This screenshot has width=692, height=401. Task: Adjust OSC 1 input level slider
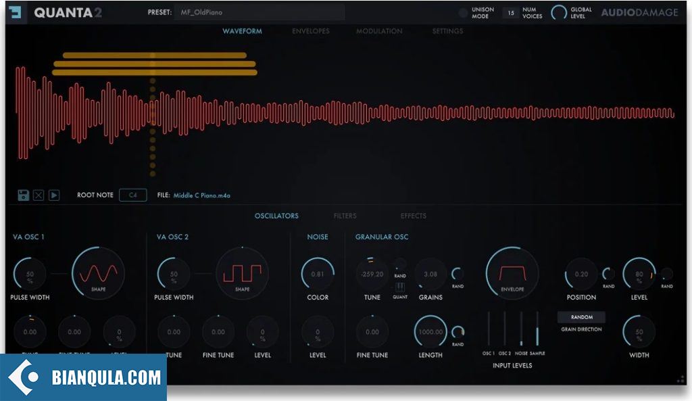tap(488, 329)
